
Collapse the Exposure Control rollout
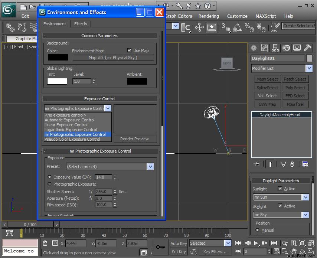coord(99,99)
